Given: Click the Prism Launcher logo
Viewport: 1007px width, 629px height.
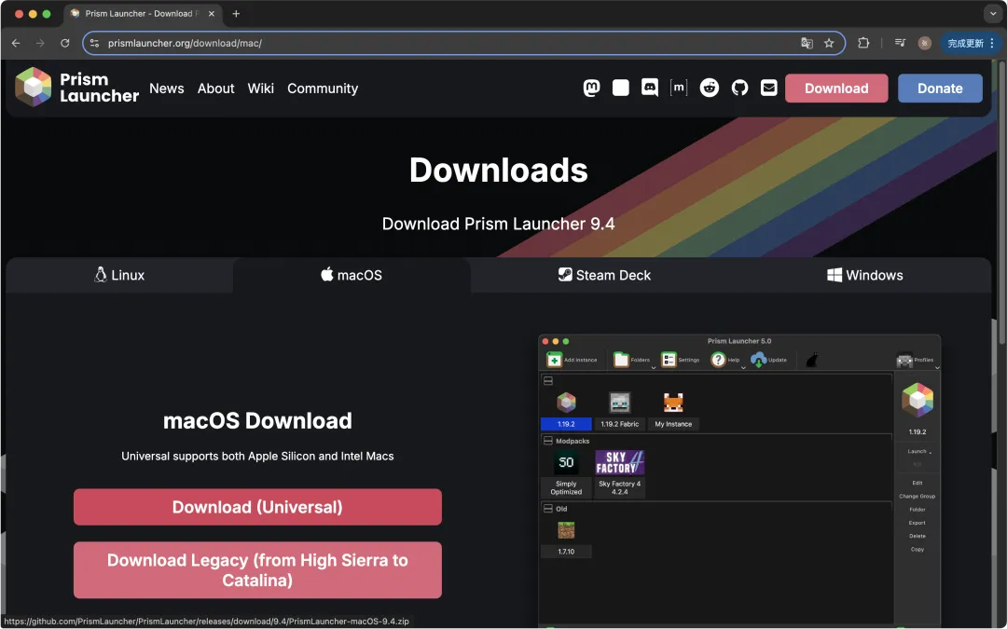Looking at the screenshot, I should tap(33, 87).
